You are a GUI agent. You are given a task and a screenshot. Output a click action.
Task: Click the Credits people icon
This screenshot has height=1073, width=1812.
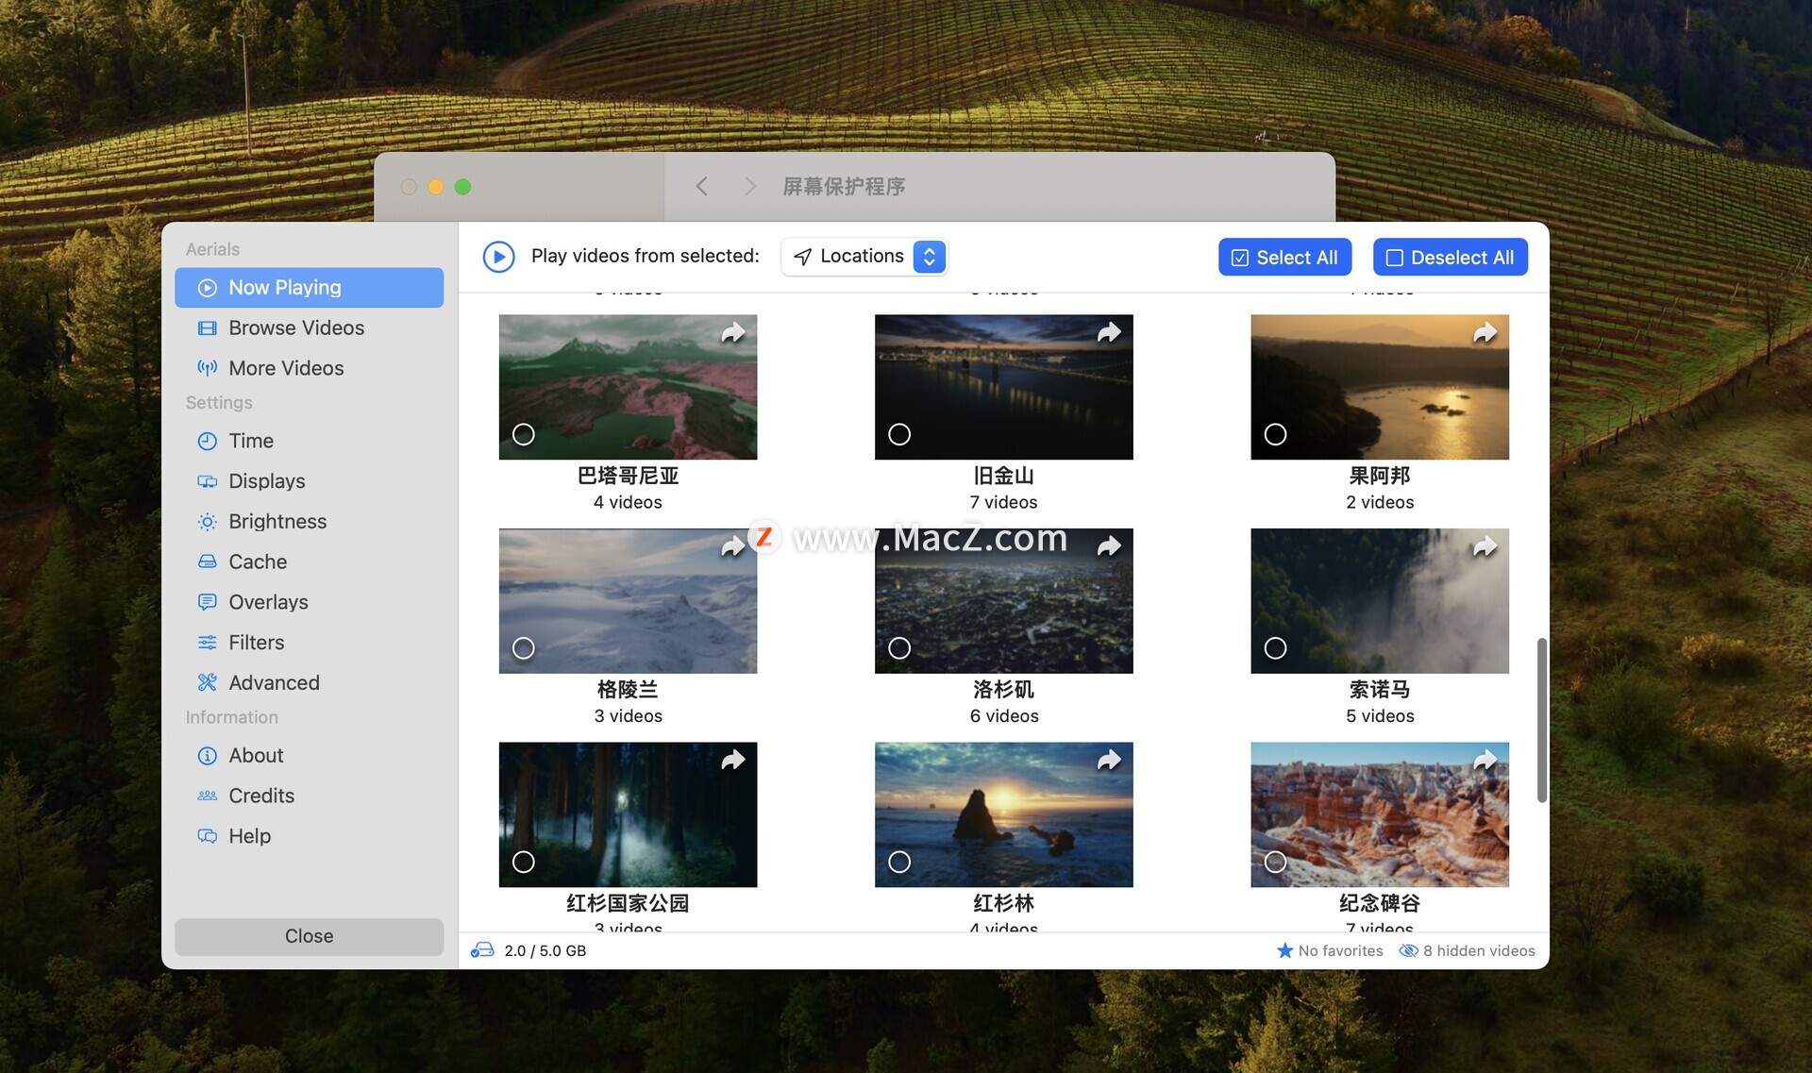(x=207, y=796)
